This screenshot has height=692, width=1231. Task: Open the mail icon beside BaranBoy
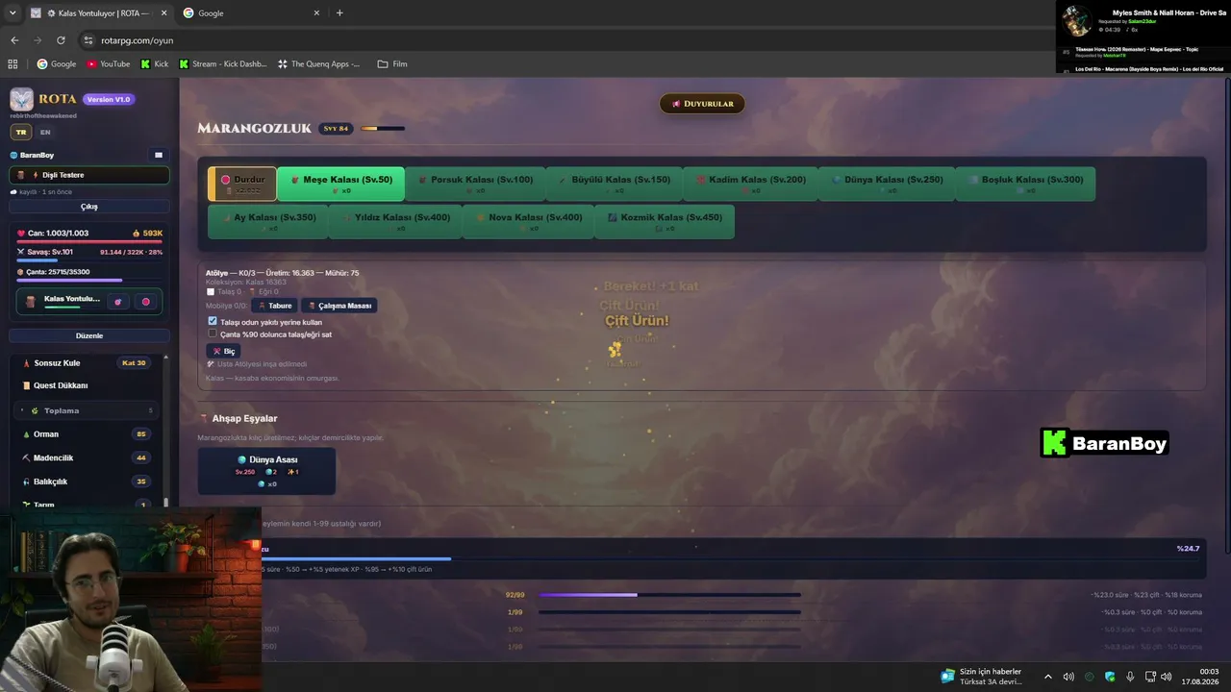(x=159, y=155)
